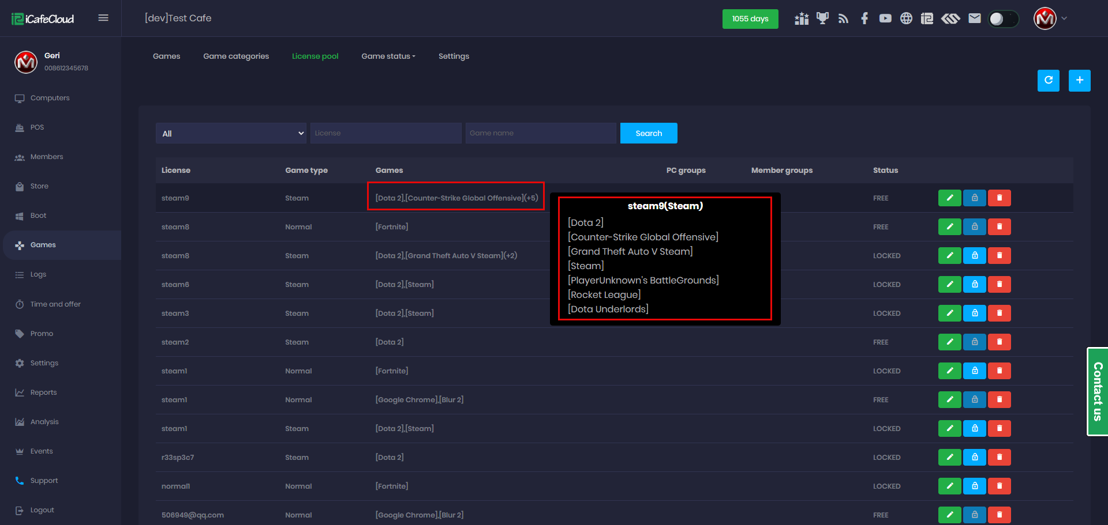This screenshot has width=1108, height=525.
Task: Delete the steam2 license using trash icon
Action: (999, 342)
